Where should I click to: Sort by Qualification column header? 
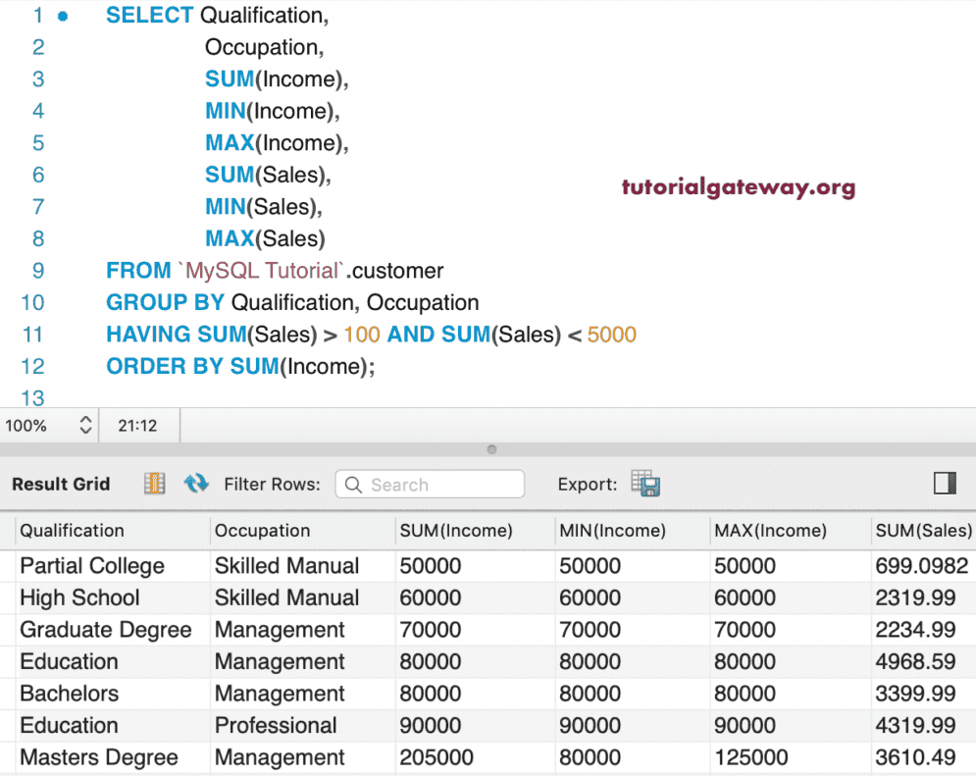pyautogui.click(x=73, y=531)
